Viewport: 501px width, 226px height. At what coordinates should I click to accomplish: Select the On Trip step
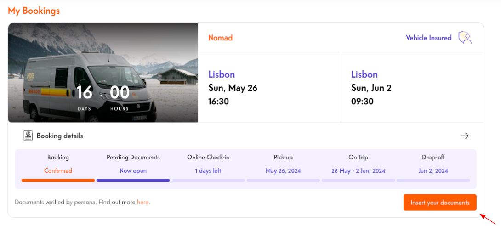[x=358, y=164]
